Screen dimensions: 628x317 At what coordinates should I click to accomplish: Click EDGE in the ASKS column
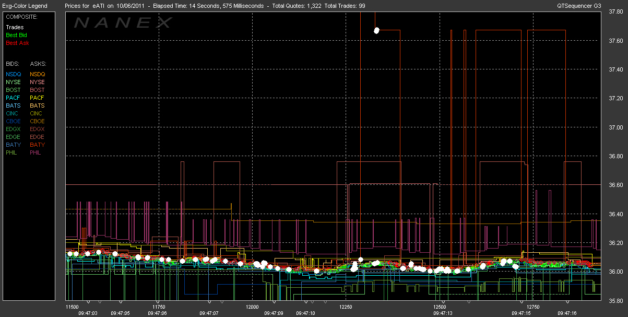[37, 137]
